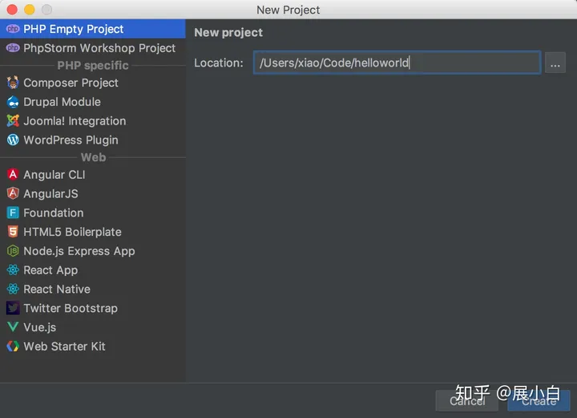Screen dimensions: 577x418
Task: Click the PhpStorm Workshop Project icon
Action: (x=13, y=48)
